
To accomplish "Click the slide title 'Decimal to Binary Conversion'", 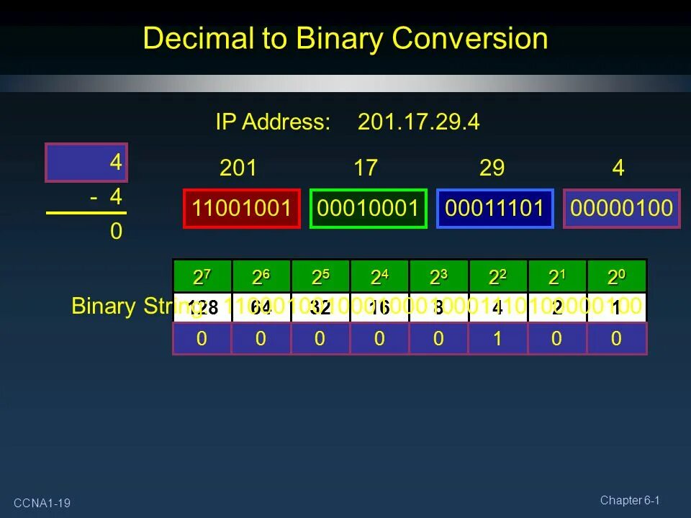I will 345,39.
